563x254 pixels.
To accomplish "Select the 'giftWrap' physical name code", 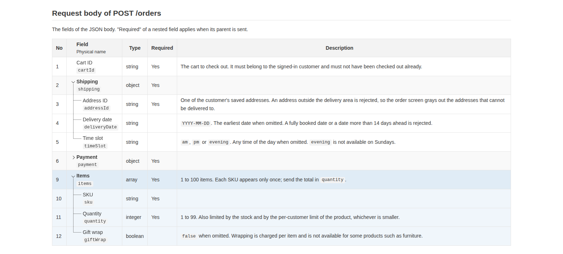I will click(x=95, y=240).
